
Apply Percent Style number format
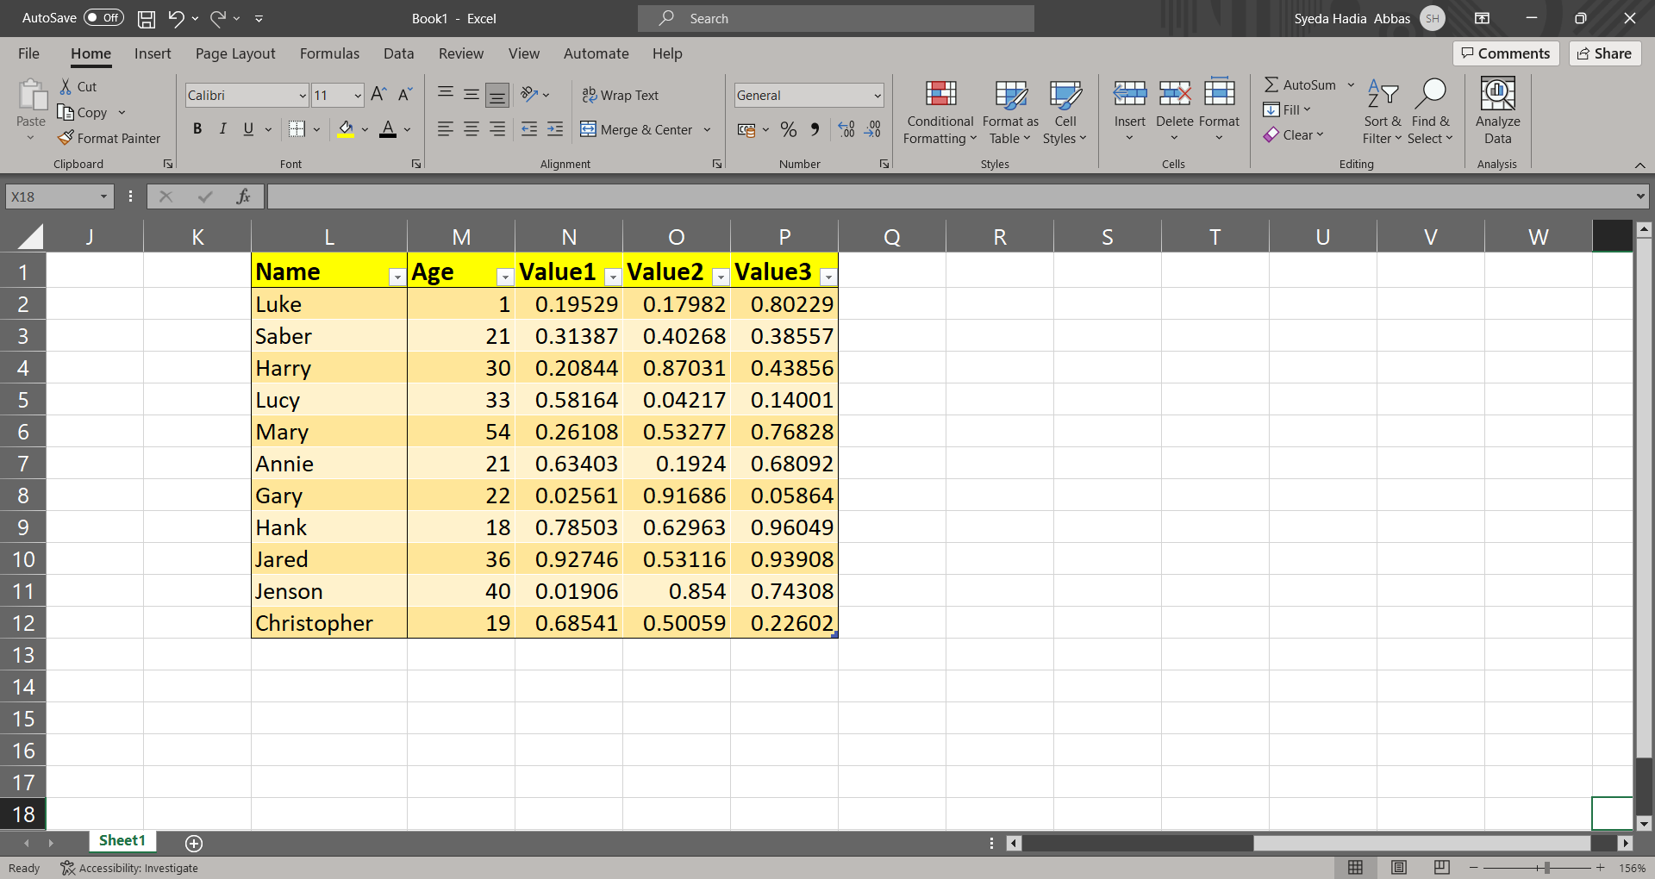tap(787, 129)
